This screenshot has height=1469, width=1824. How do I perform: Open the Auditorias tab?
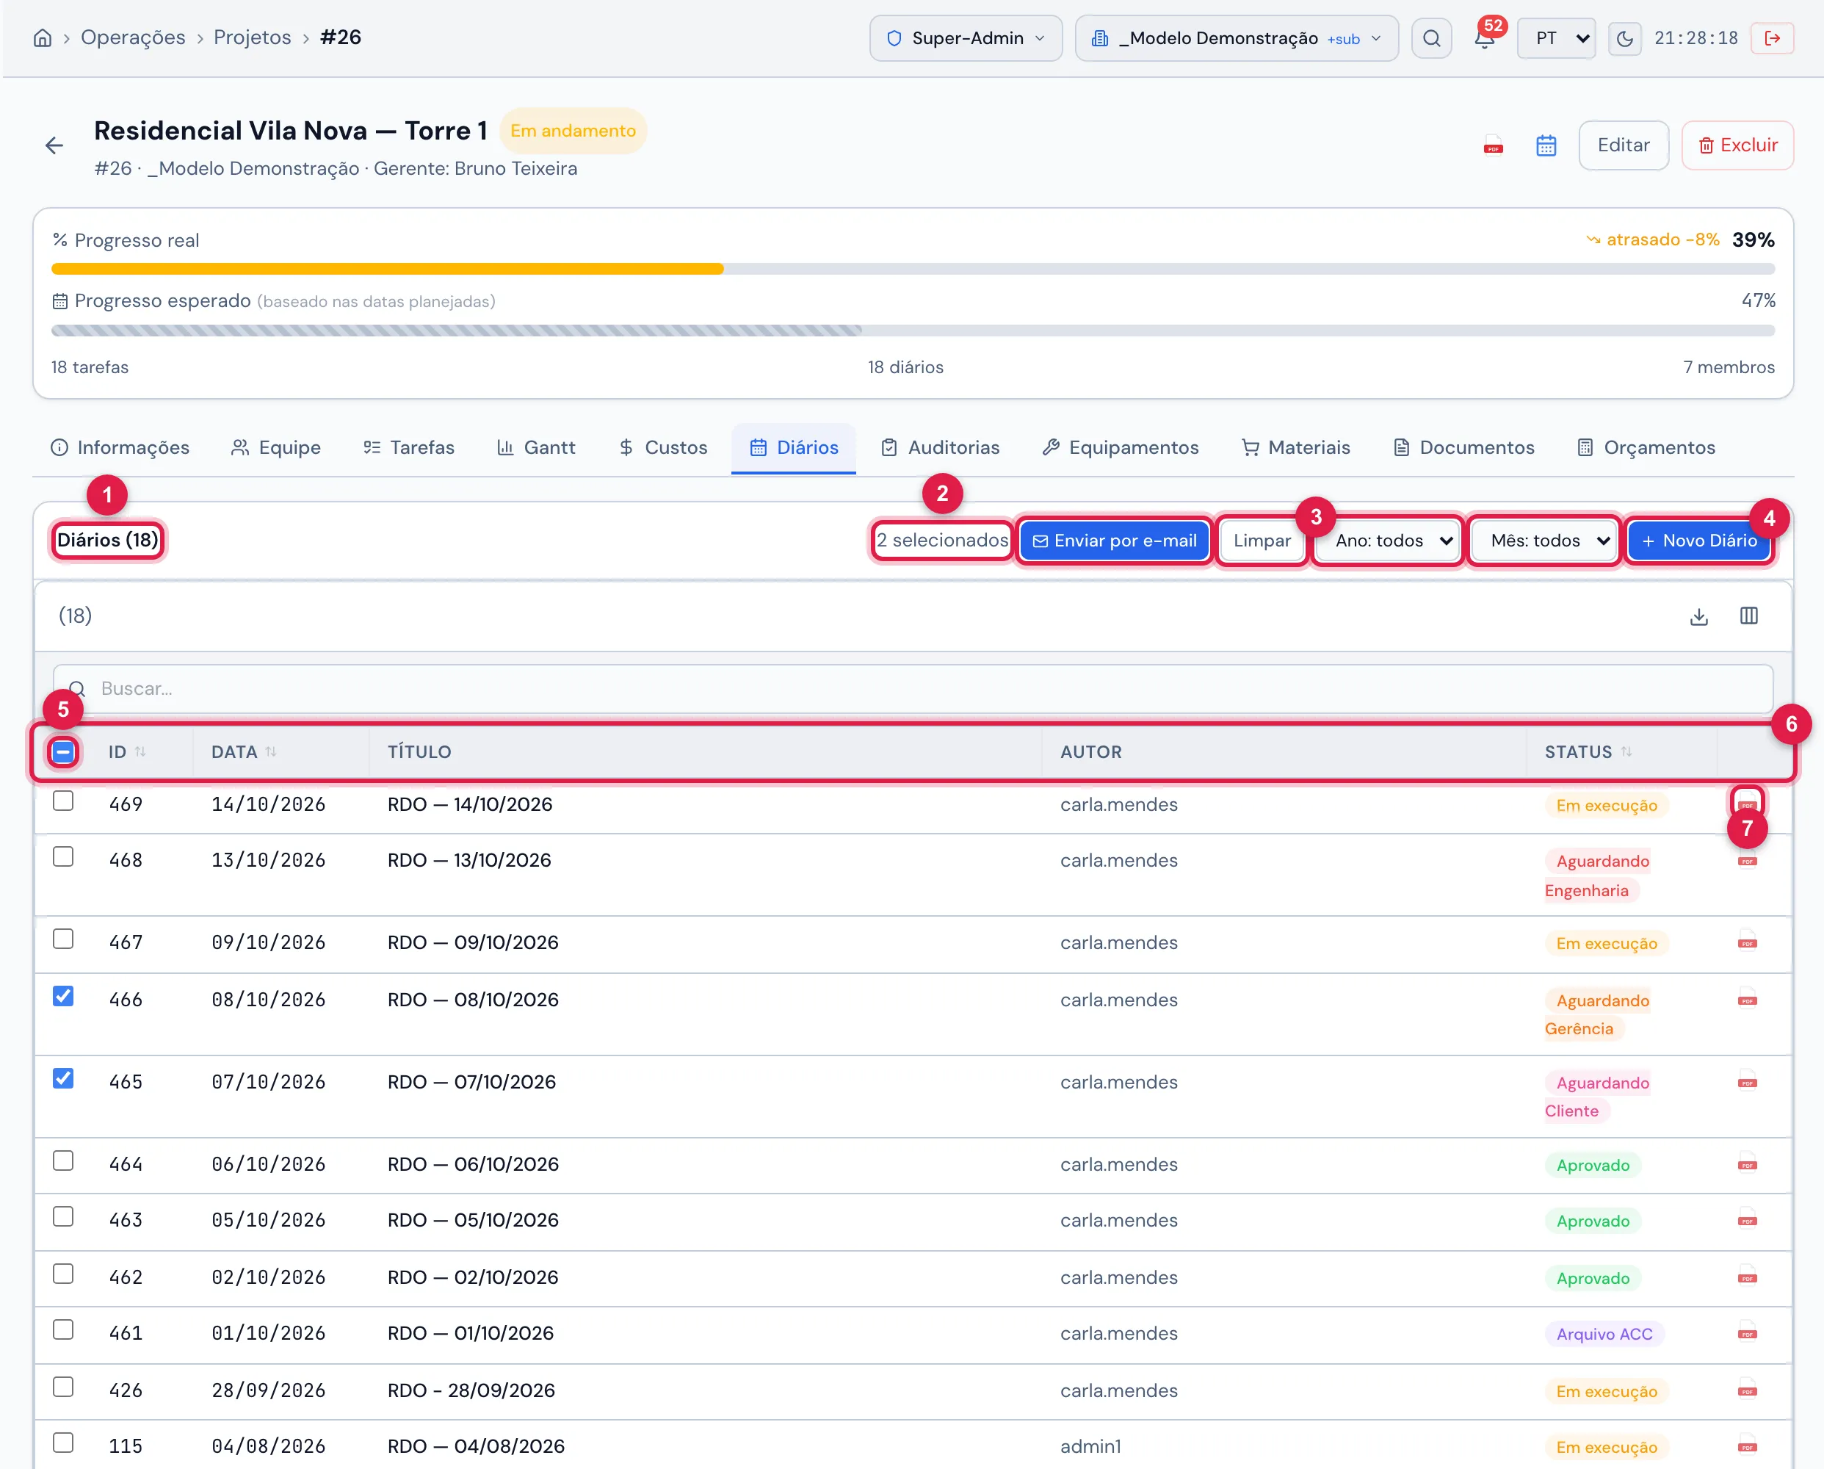click(x=940, y=447)
